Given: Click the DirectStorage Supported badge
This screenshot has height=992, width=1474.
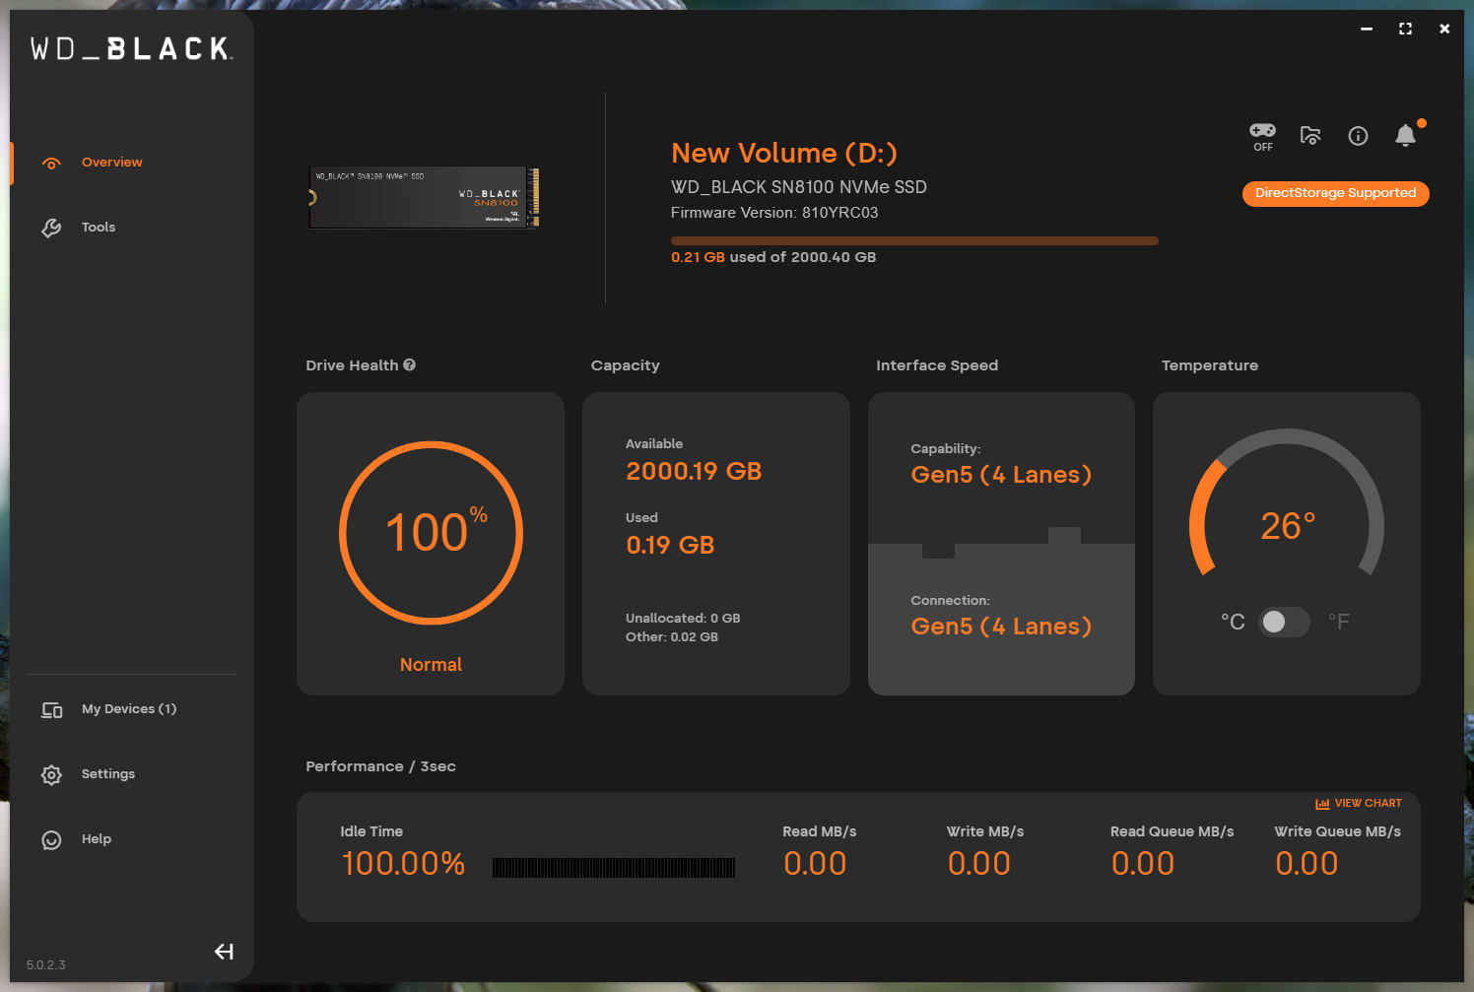Looking at the screenshot, I should [1335, 193].
